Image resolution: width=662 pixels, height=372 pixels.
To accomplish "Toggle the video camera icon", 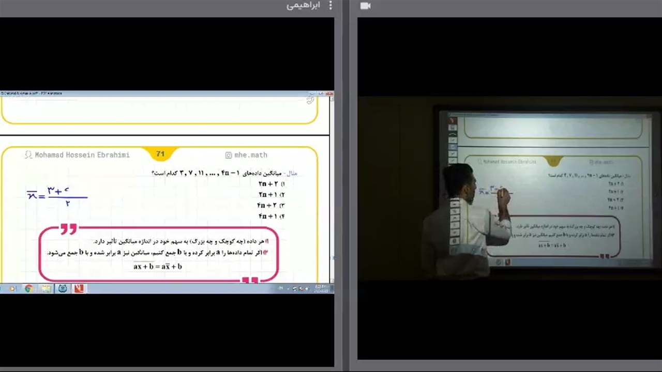I will click(366, 6).
